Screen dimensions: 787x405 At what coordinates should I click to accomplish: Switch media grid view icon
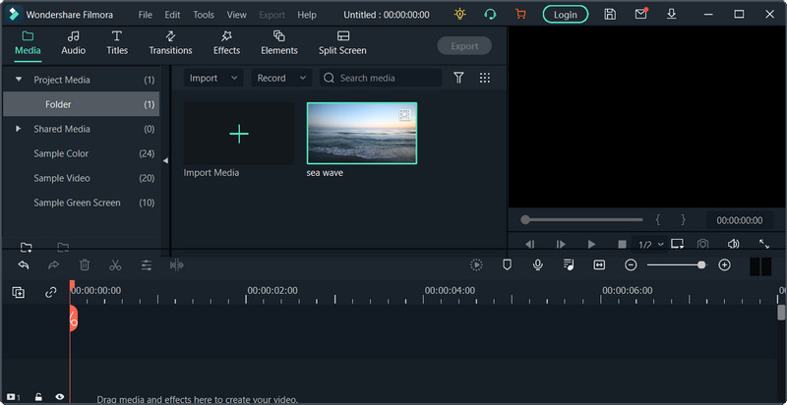[x=484, y=78]
